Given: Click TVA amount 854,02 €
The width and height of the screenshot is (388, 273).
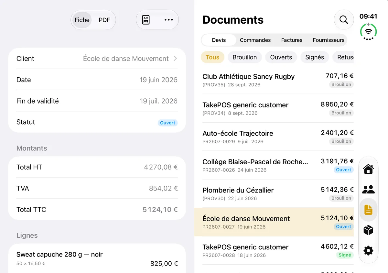Looking at the screenshot, I should click(163, 188).
